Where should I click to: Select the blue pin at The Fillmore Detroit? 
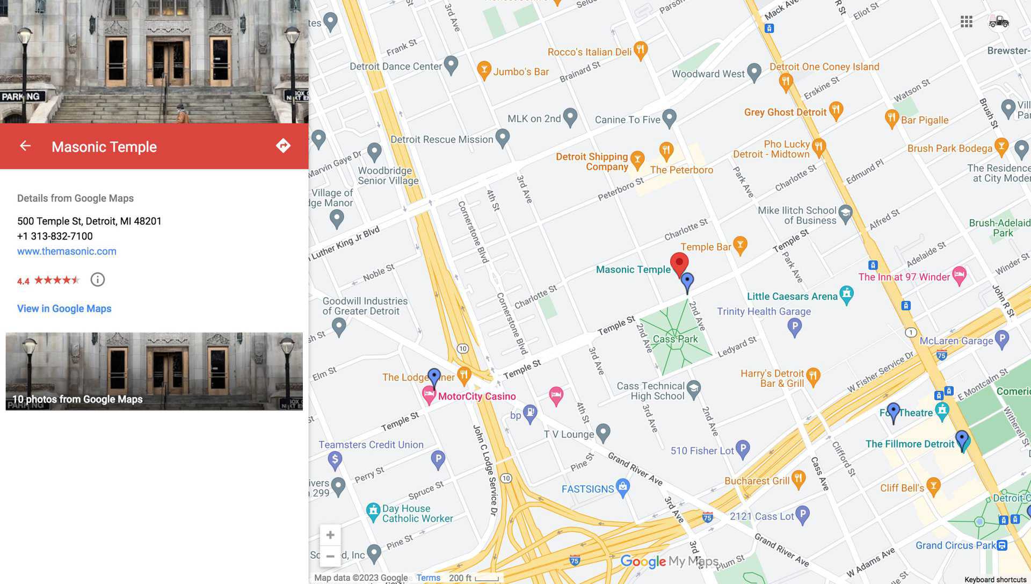pyautogui.click(x=962, y=440)
